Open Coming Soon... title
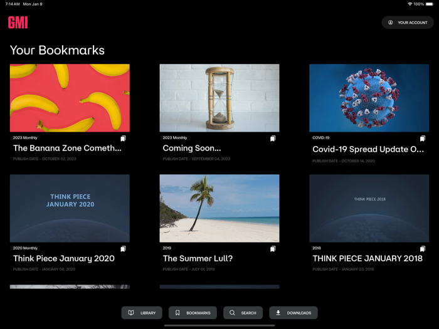The width and height of the screenshot is (439, 329). (192, 148)
